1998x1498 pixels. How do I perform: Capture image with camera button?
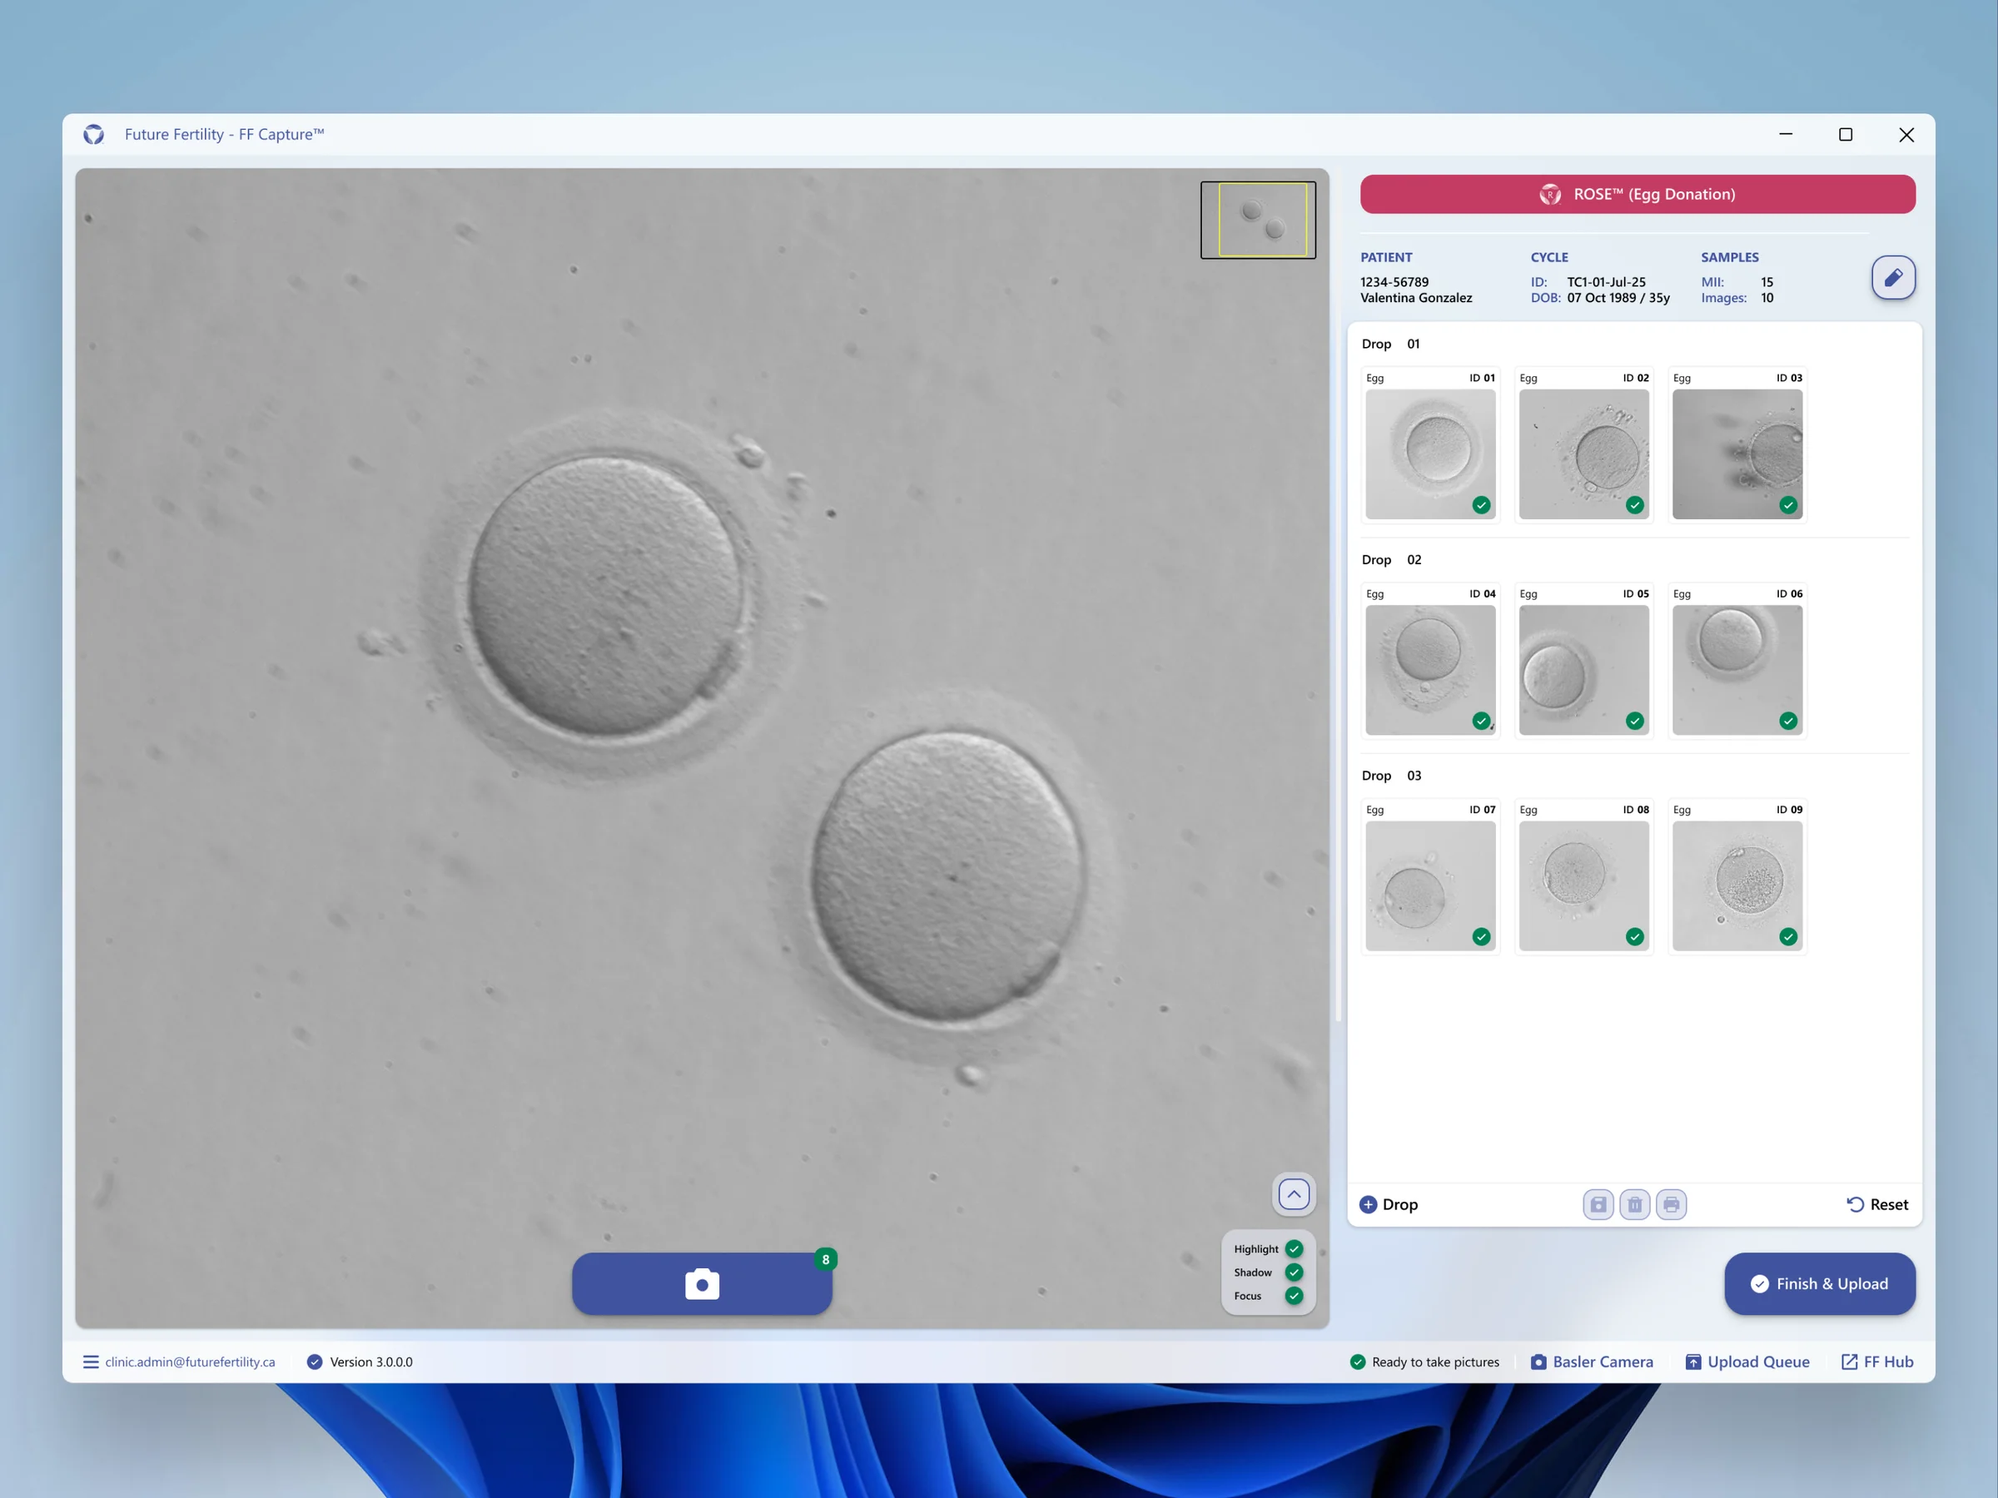(702, 1283)
